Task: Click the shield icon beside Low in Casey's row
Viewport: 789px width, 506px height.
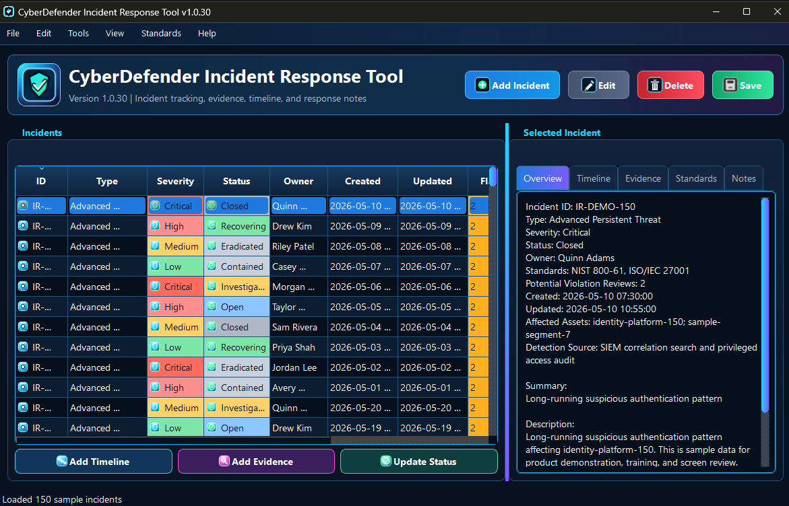Action: click(x=156, y=266)
